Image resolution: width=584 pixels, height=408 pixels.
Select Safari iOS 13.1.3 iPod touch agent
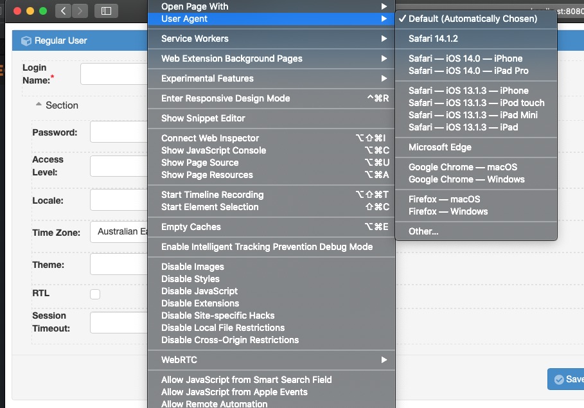tap(476, 103)
